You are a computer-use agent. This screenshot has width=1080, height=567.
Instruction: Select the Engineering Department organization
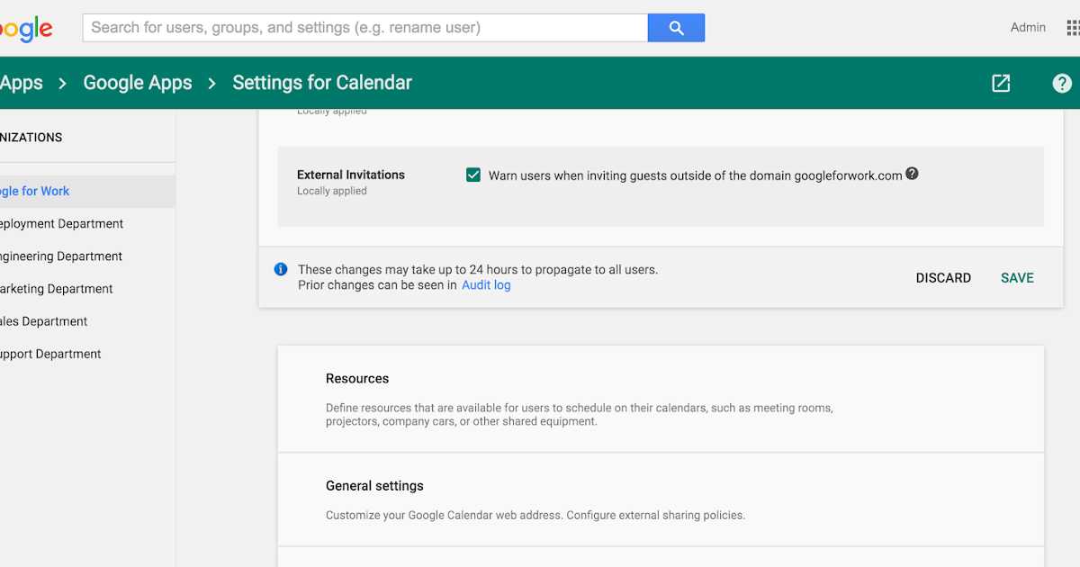click(x=61, y=256)
